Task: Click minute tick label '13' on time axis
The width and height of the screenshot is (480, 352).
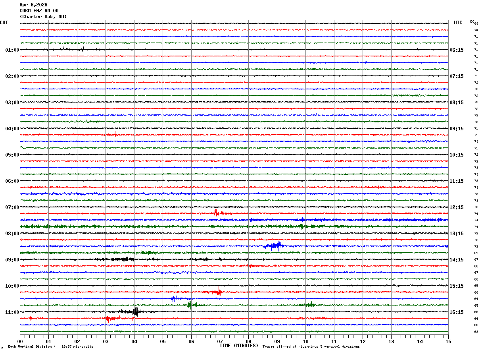Action: click(392, 341)
